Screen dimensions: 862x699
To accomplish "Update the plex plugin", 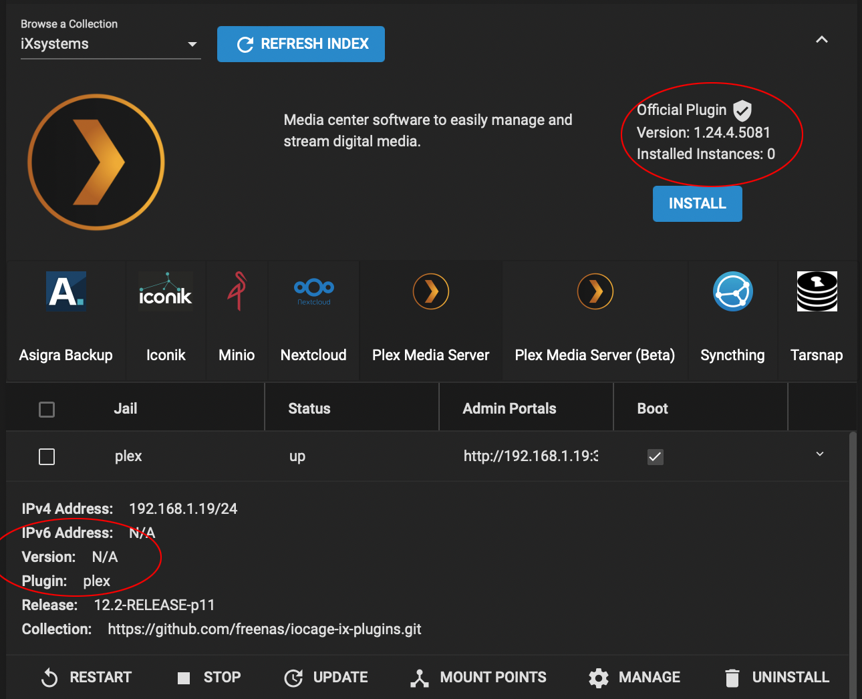I will [x=326, y=678].
